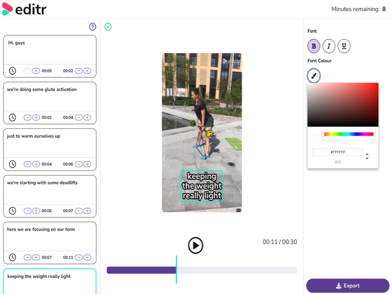Open the font colour brush picker

pos(314,75)
